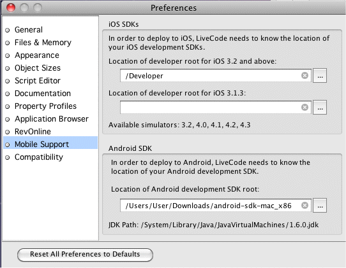Go to Script Editor preferences
The width and height of the screenshot is (346, 268).
pos(50,81)
